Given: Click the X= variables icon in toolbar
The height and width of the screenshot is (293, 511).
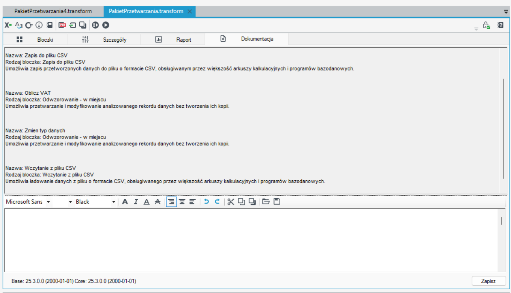Looking at the screenshot, I should [x=8, y=25].
